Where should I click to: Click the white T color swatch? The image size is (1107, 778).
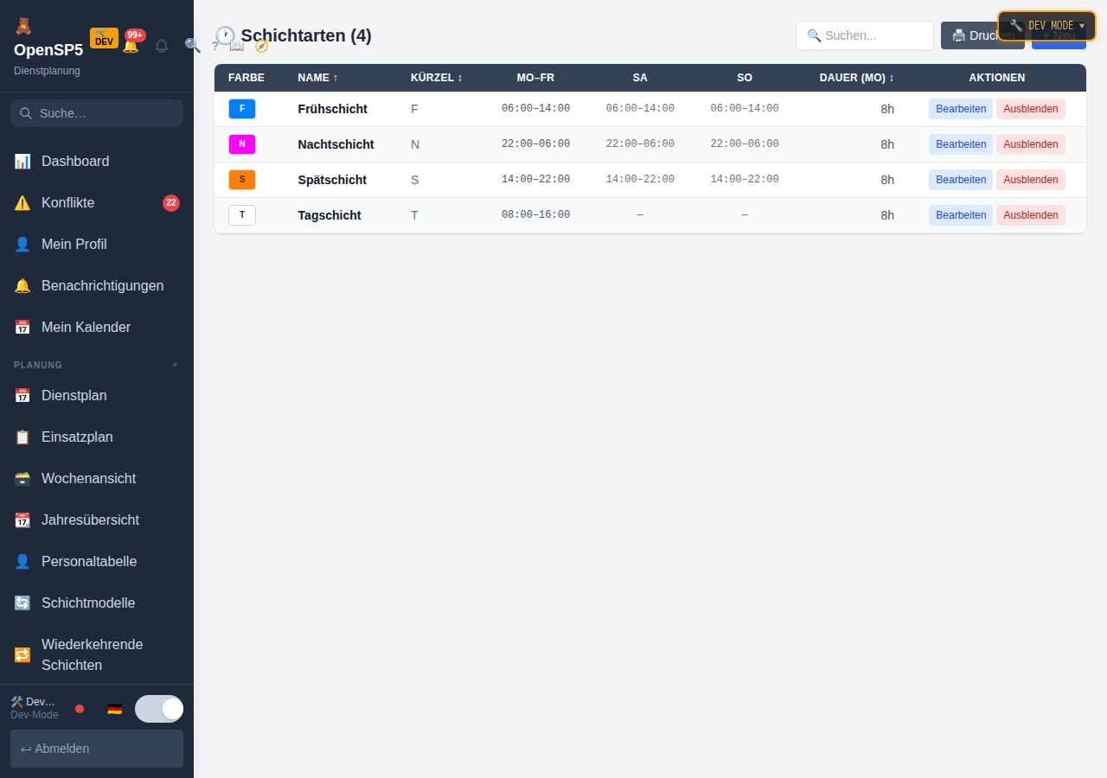click(x=242, y=215)
